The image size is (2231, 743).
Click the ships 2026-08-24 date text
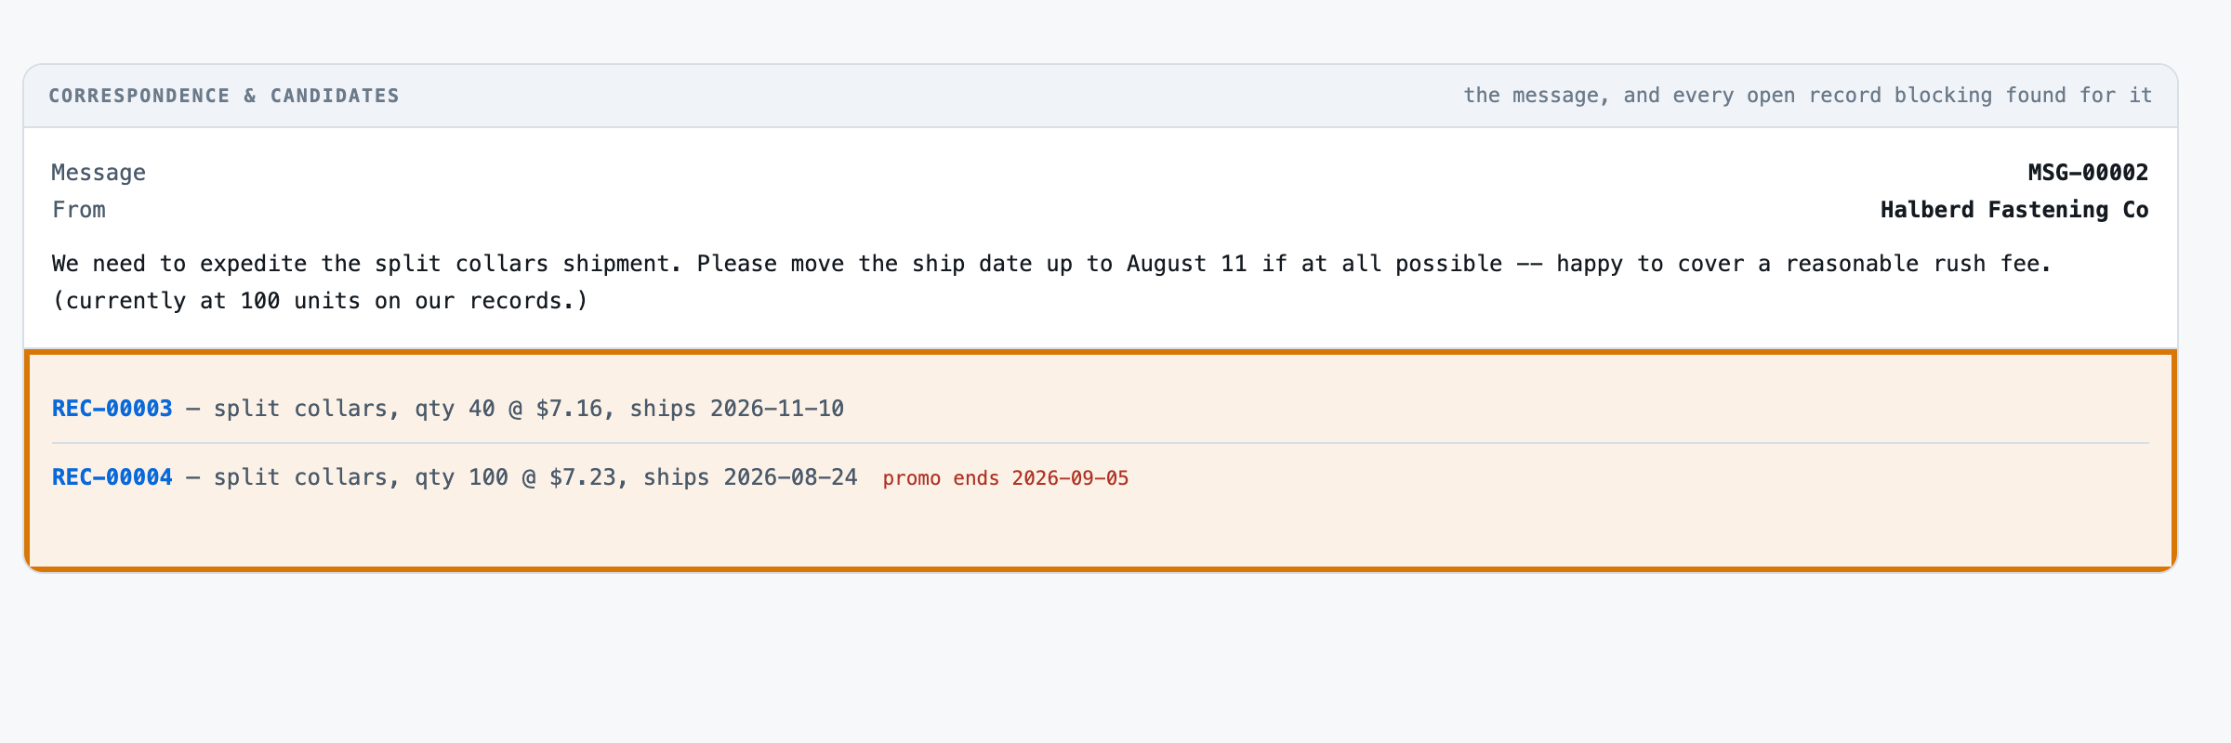pyautogui.click(x=750, y=477)
